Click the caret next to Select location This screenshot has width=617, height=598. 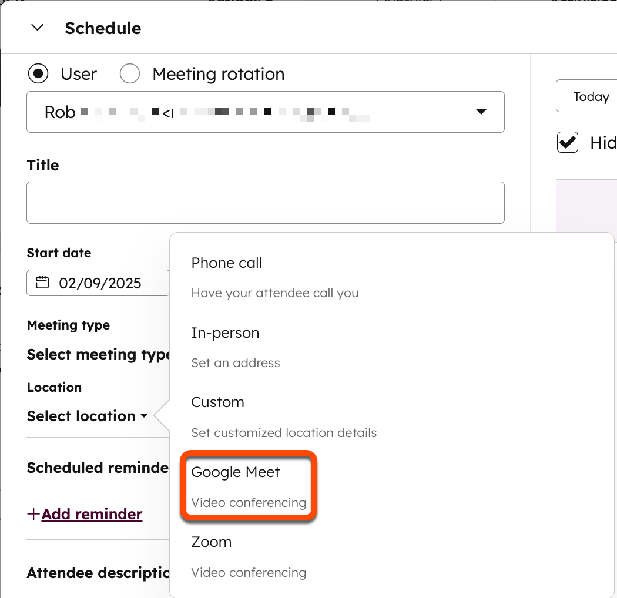coord(144,416)
